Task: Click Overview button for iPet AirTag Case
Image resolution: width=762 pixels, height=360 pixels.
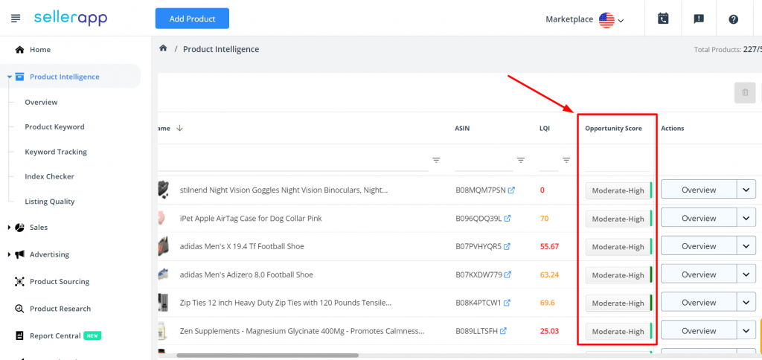Action: (699, 218)
